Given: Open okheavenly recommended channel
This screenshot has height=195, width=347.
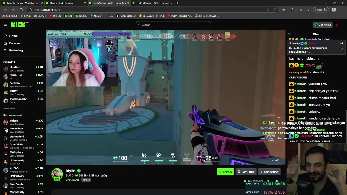Looking at the screenshot, I should point(23,162).
